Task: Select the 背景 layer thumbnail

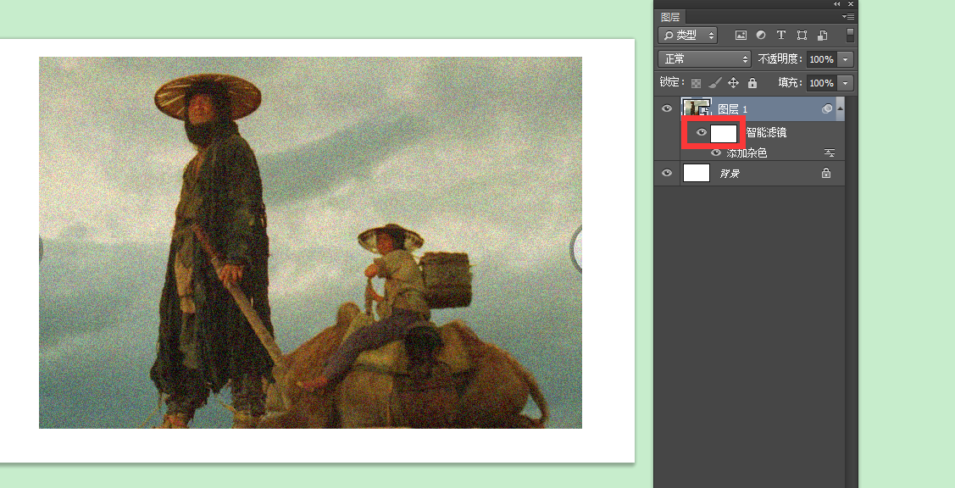Action: [x=697, y=173]
